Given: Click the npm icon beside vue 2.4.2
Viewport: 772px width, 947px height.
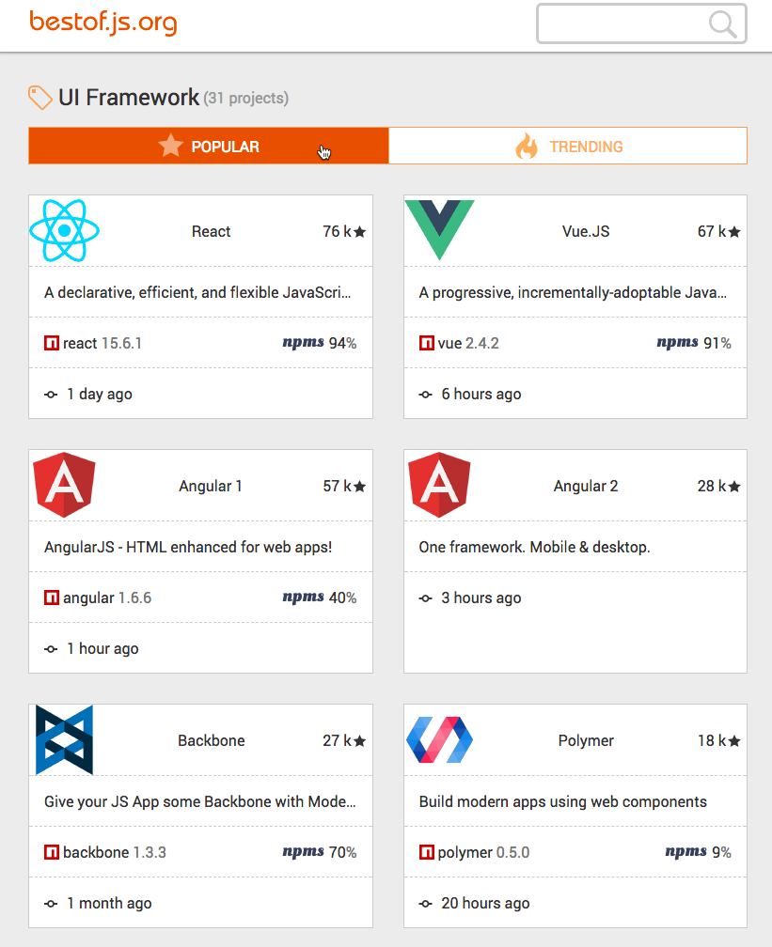Looking at the screenshot, I should point(426,343).
